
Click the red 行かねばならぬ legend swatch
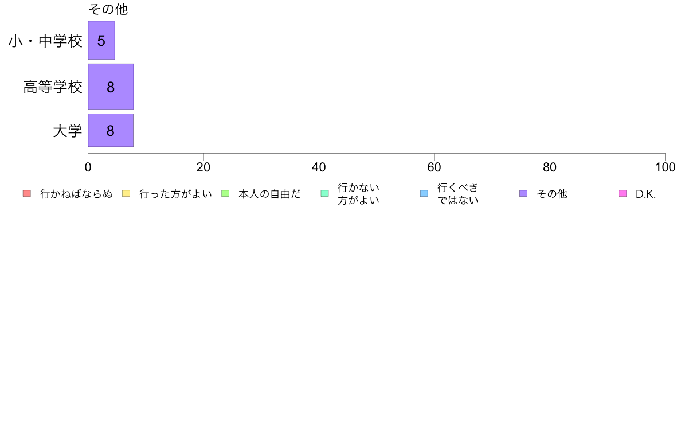pos(27,193)
